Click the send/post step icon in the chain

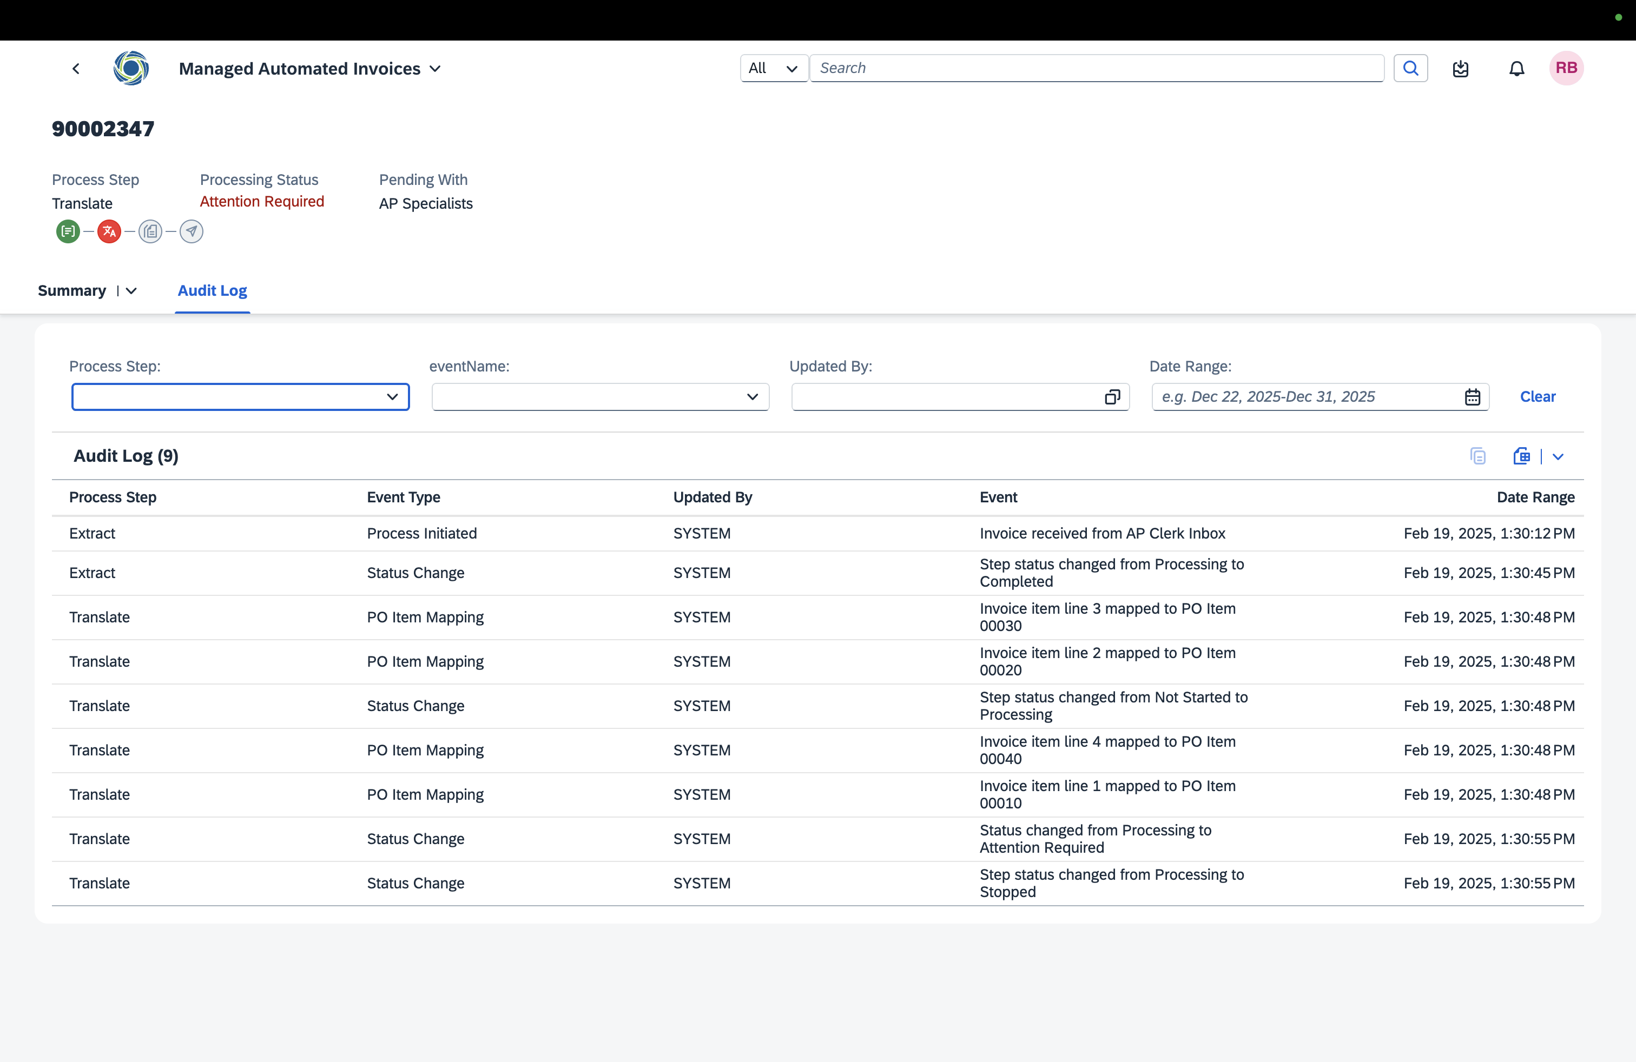click(x=191, y=231)
